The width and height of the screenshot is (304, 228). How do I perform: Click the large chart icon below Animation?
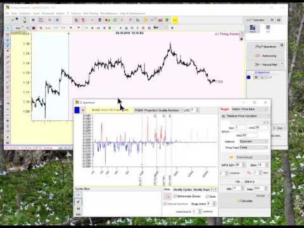[253, 28]
